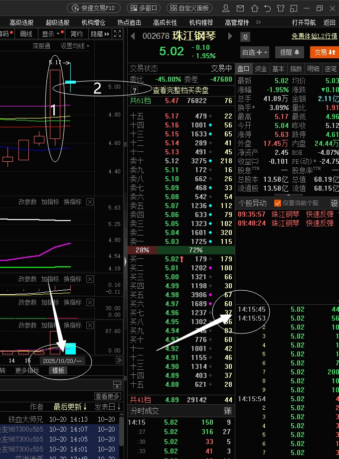Go to previous stock with left arrow
This screenshot has height=459, width=339.
tap(133, 36)
